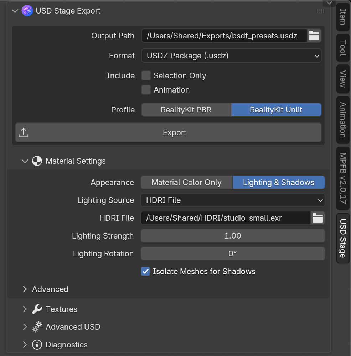Click the Profile label
This screenshot has height=356, width=351.
pyautogui.click(x=123, y=110)
